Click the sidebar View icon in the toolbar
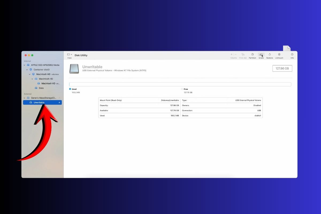The height and width of the screenshot is (214, 321). tap(68, 55)
